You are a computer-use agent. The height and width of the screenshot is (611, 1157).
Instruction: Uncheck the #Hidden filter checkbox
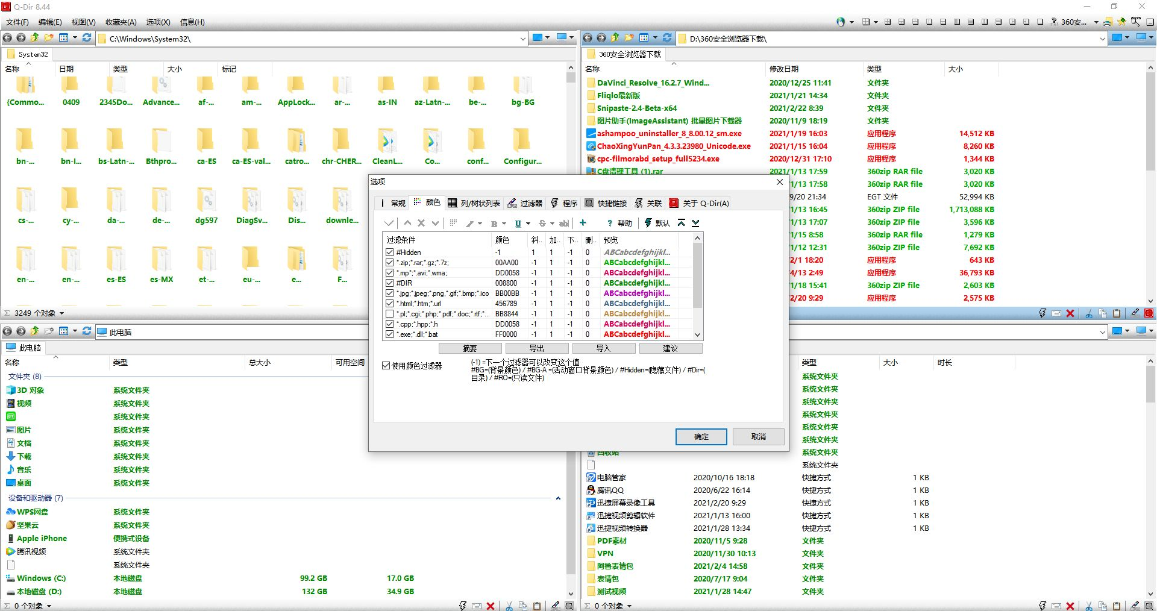(389, 252)
